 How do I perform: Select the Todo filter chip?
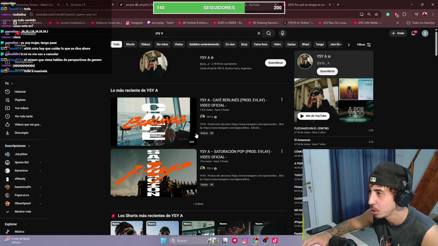(x=116, y=44)
